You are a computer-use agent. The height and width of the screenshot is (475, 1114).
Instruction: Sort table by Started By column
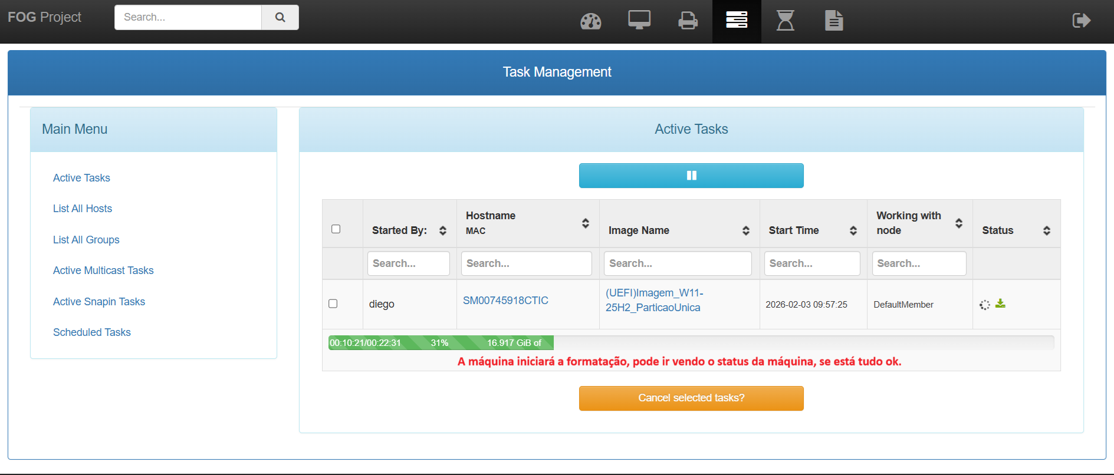coord(443,230)
